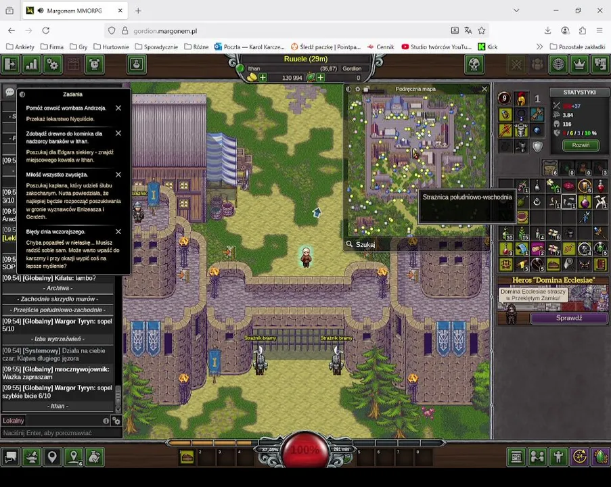
Task: Click the Zadania quest panel header
Action: point(73,94)
